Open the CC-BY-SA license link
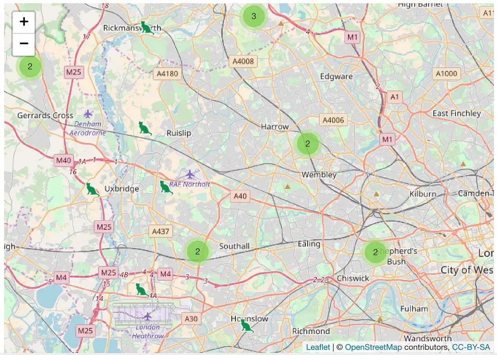The image size is (497, 355). point(471,347)
